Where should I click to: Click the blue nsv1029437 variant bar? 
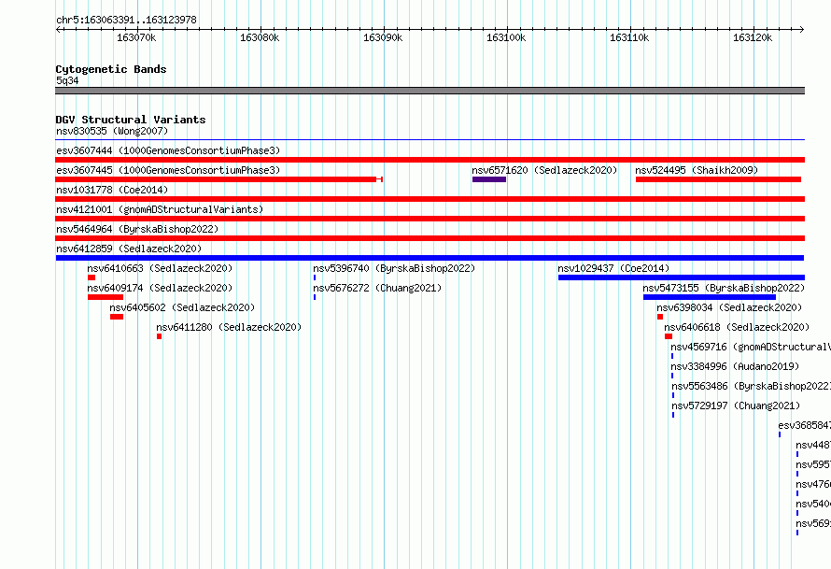pos(682,277)
